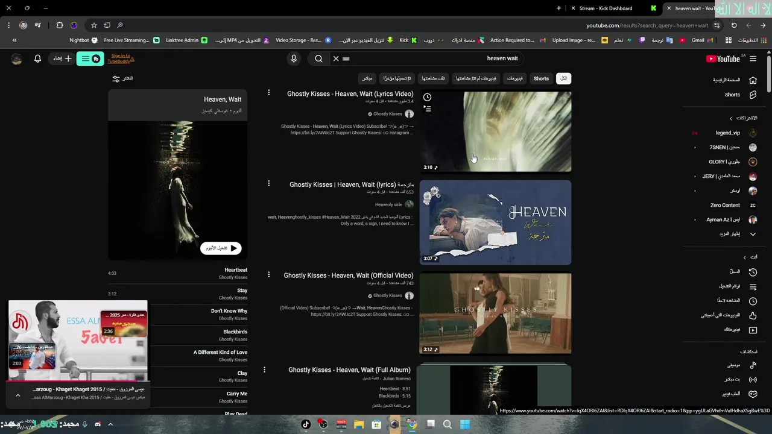Image resolution: width=772 pixels, height=434 pixels.
Task: Open the TubeBuddy menu button
Action: click(x=90, y=58)
